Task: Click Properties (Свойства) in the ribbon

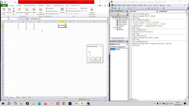Action: point(49,9)
